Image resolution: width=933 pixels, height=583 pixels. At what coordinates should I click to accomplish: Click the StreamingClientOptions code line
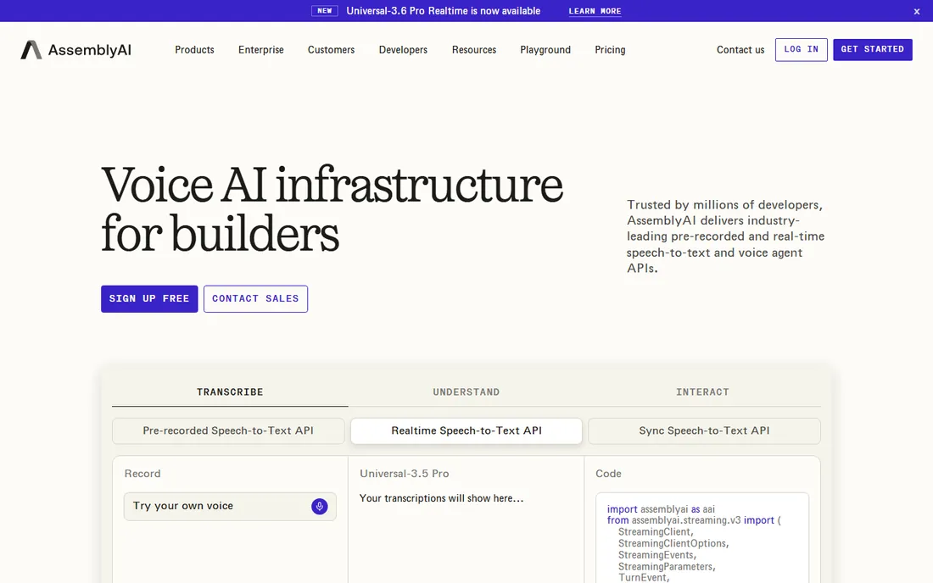(673, 544)
